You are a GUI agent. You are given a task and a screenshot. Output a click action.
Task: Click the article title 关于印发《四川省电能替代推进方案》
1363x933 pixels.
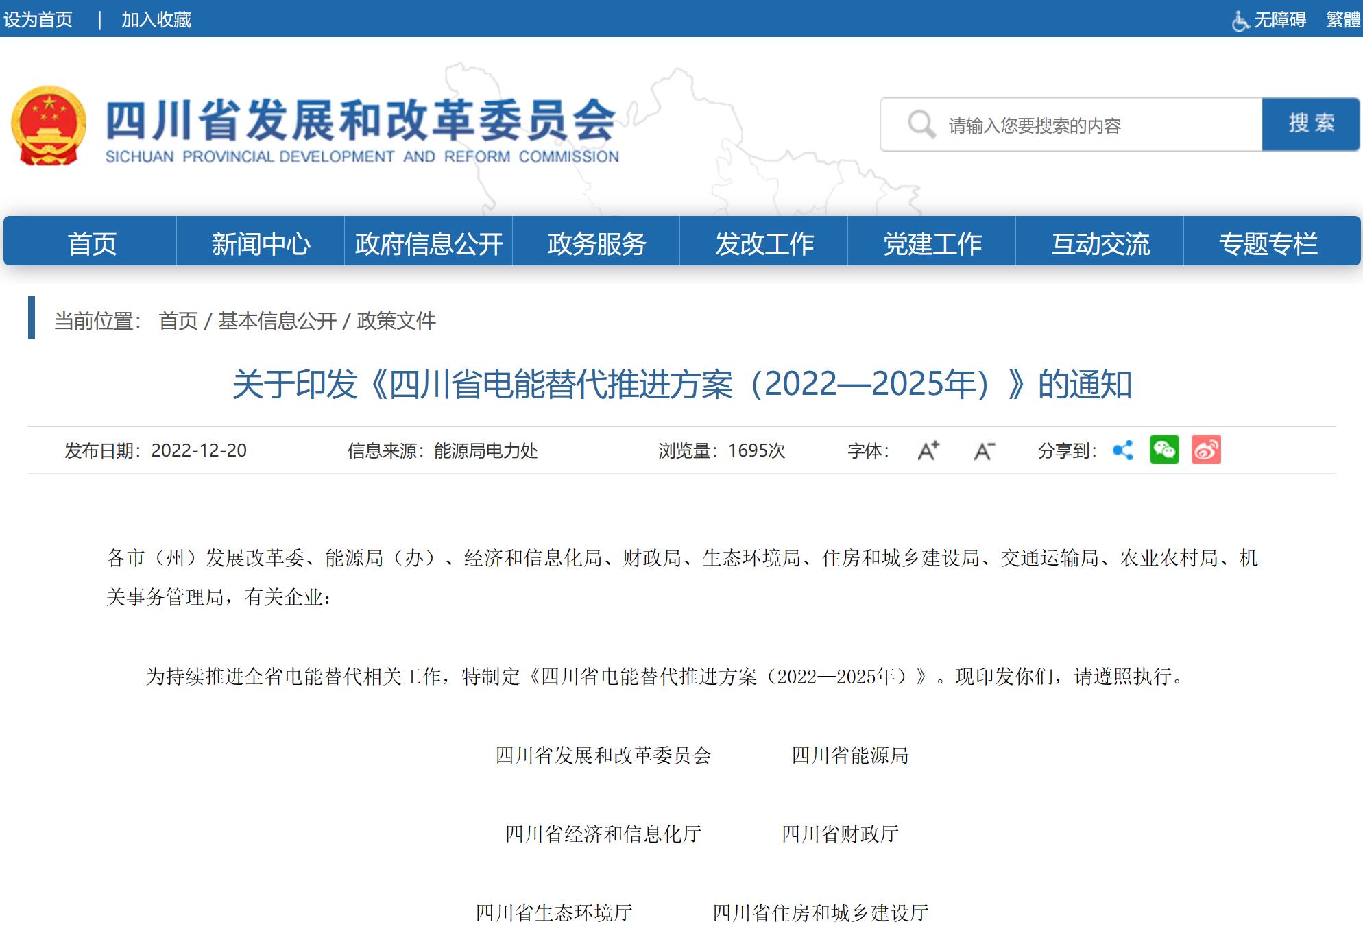[682, 384]
